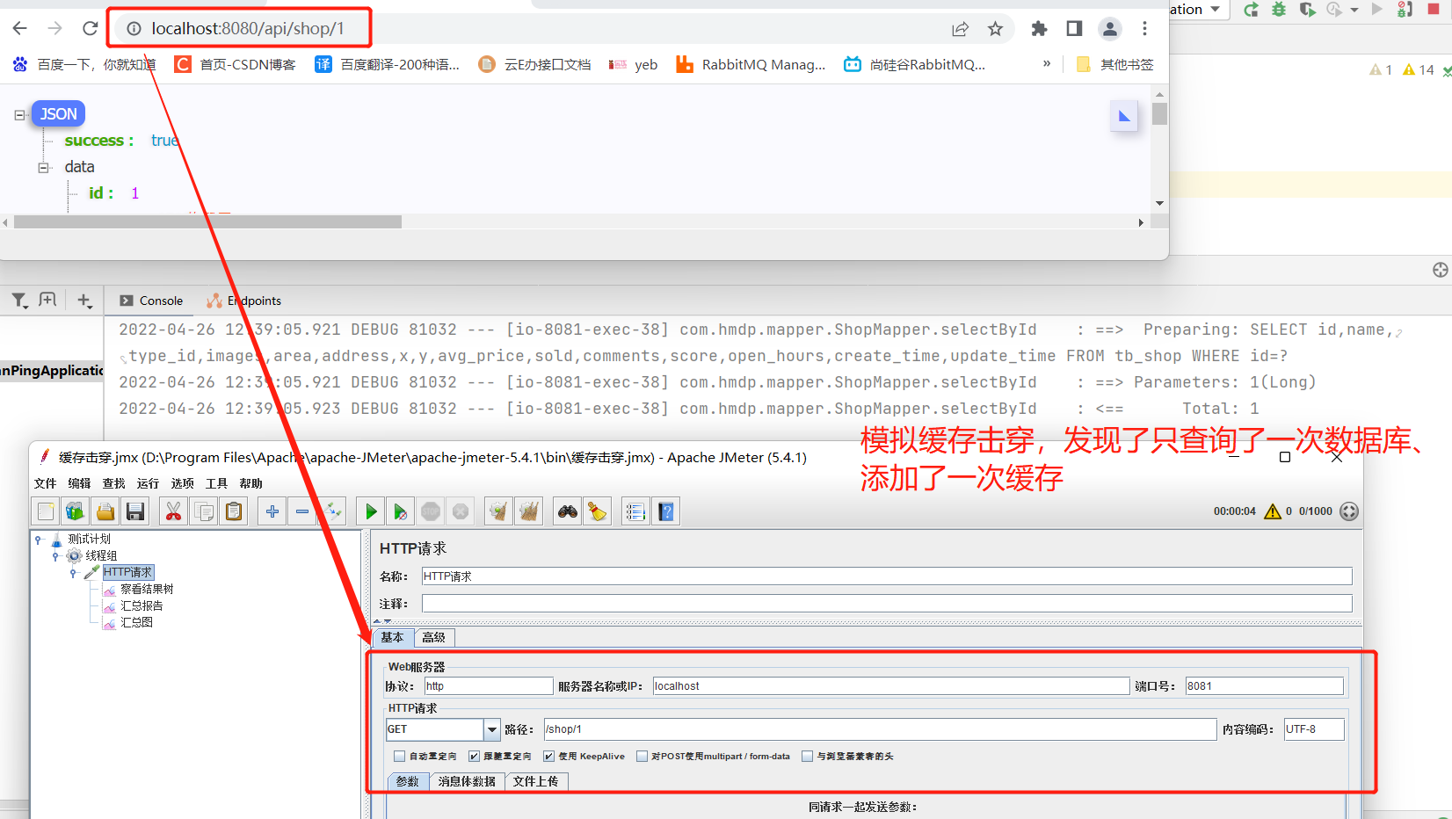Viewport: 1452px width, 819px height.
Task: Show more bookmarks with the » chevron
Action: coord(1047,64)
